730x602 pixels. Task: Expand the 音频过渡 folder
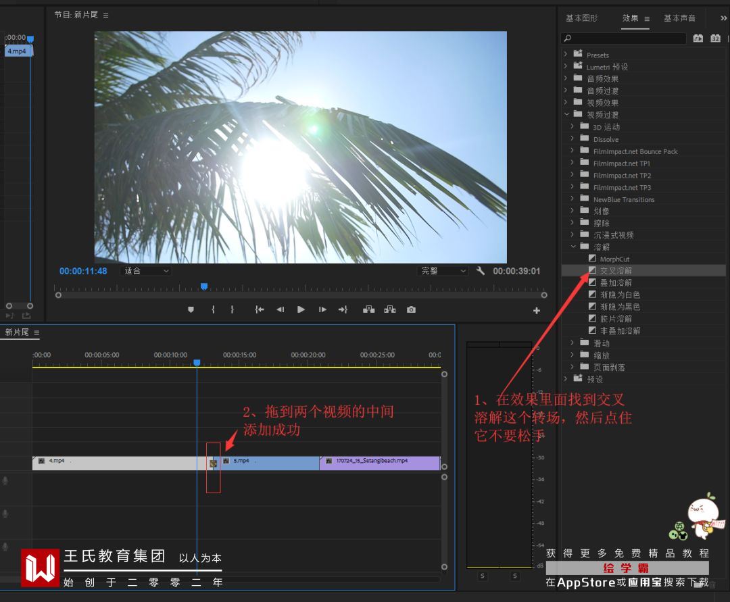pyautogui.click(x=566, y=91)
